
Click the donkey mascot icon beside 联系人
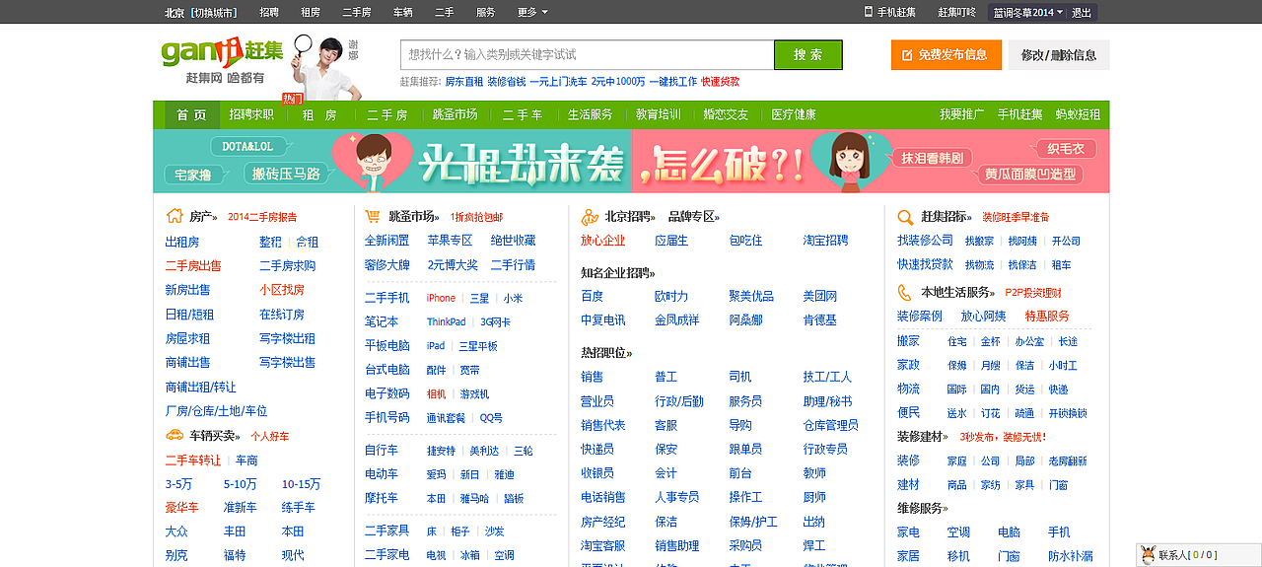tap(1147, 555)
